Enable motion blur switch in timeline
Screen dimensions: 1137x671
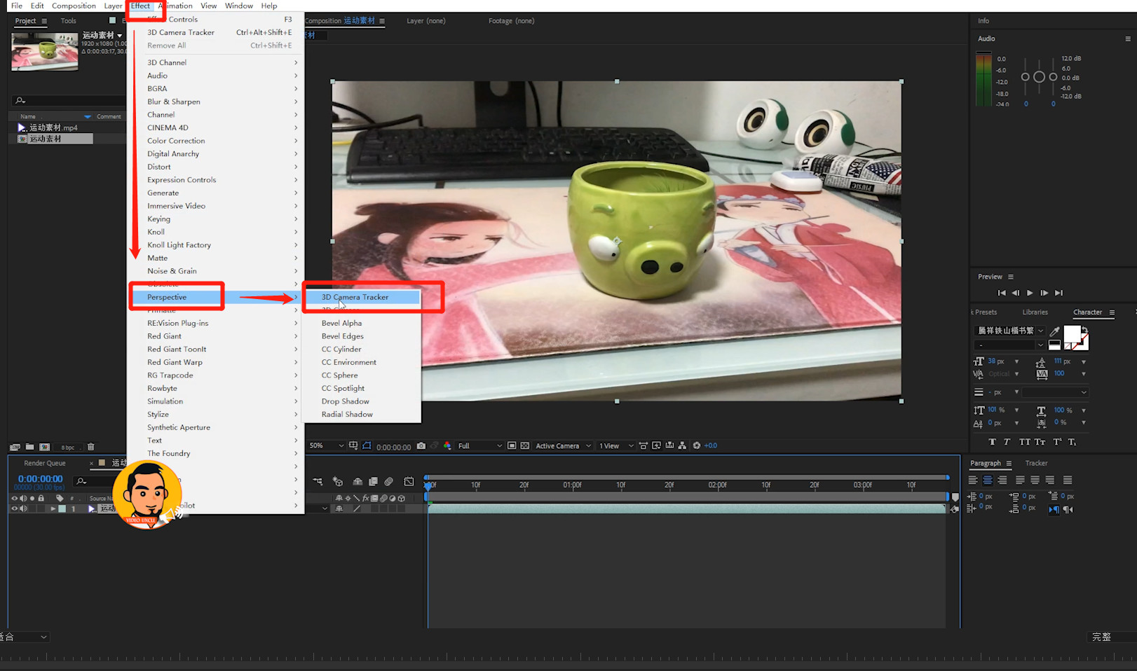388,481
